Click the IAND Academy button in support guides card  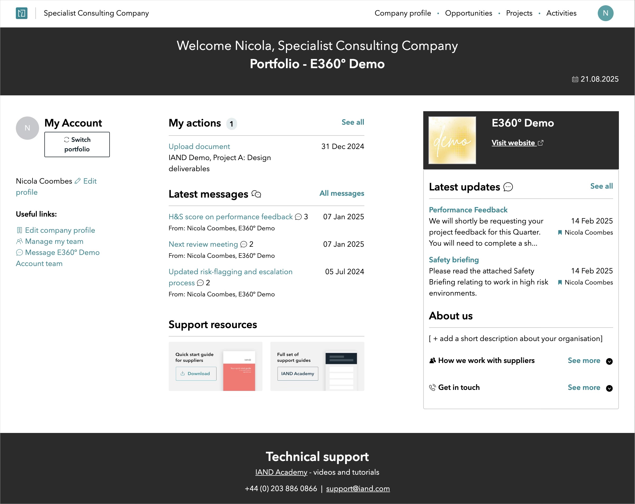pos(298,374)
